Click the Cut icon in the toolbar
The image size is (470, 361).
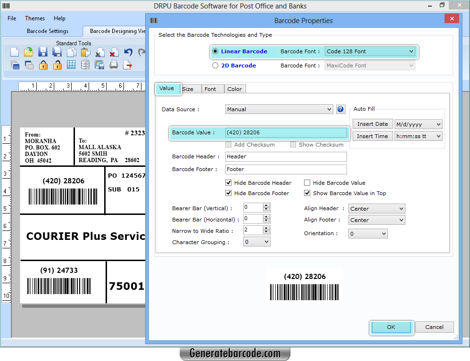coord(100,52)
